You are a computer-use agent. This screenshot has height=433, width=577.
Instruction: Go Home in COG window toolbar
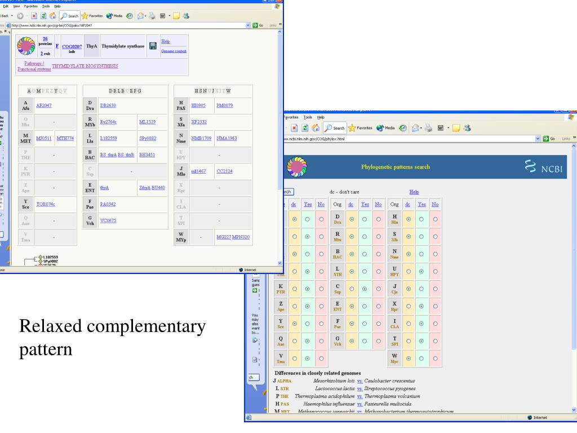(53, 16)
